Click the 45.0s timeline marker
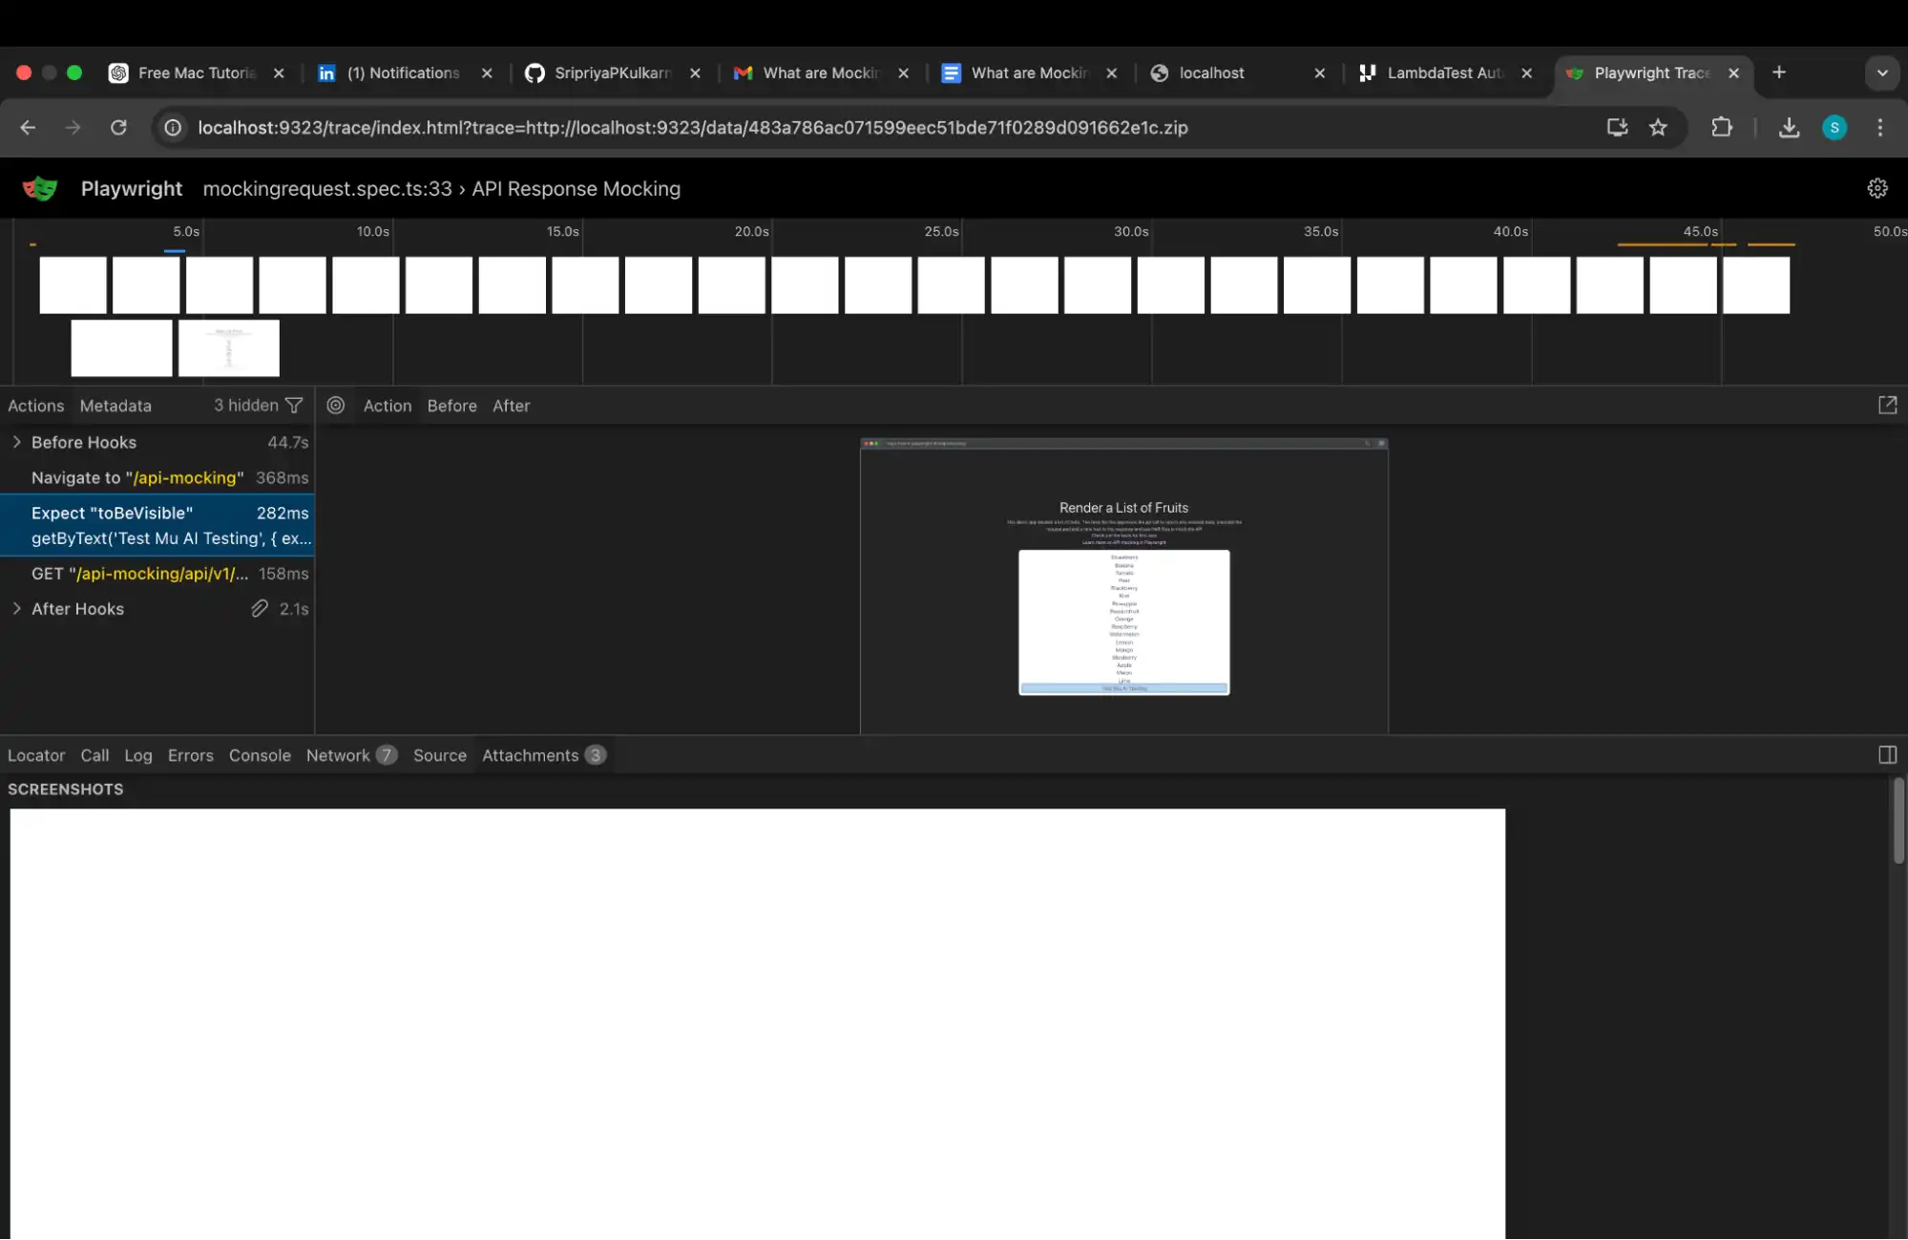This screenshot has height=1240, width=1908. pos(1700,231)
